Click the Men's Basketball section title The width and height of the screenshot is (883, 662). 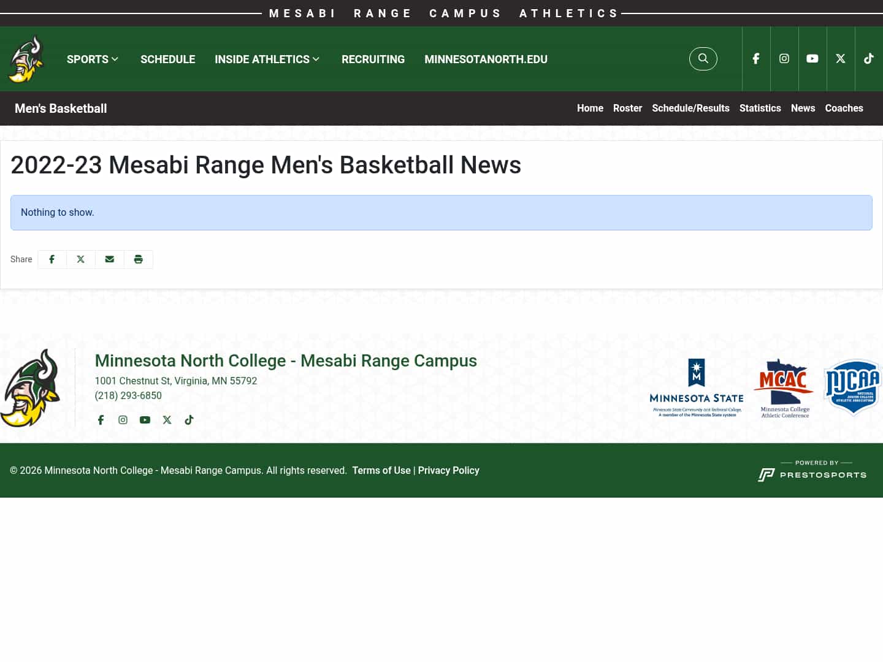pyautogui.click(x=61, y=108)
